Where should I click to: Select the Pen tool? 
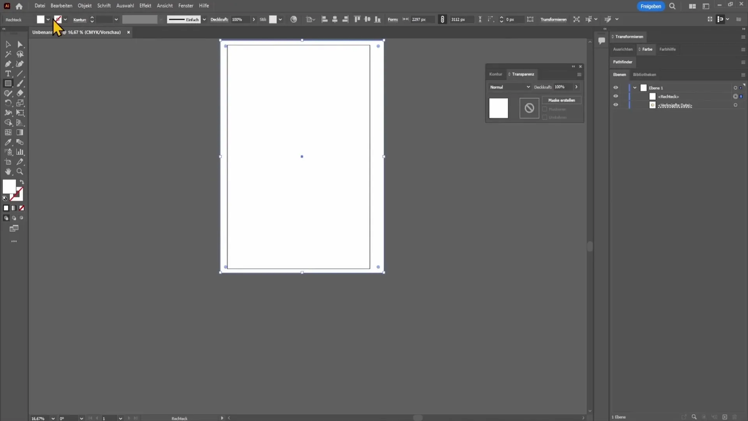pos(8,64)
